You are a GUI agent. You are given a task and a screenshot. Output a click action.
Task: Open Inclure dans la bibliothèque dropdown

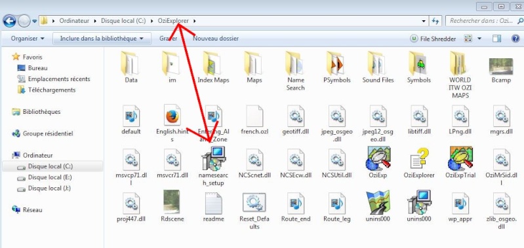tap(102, 39)
